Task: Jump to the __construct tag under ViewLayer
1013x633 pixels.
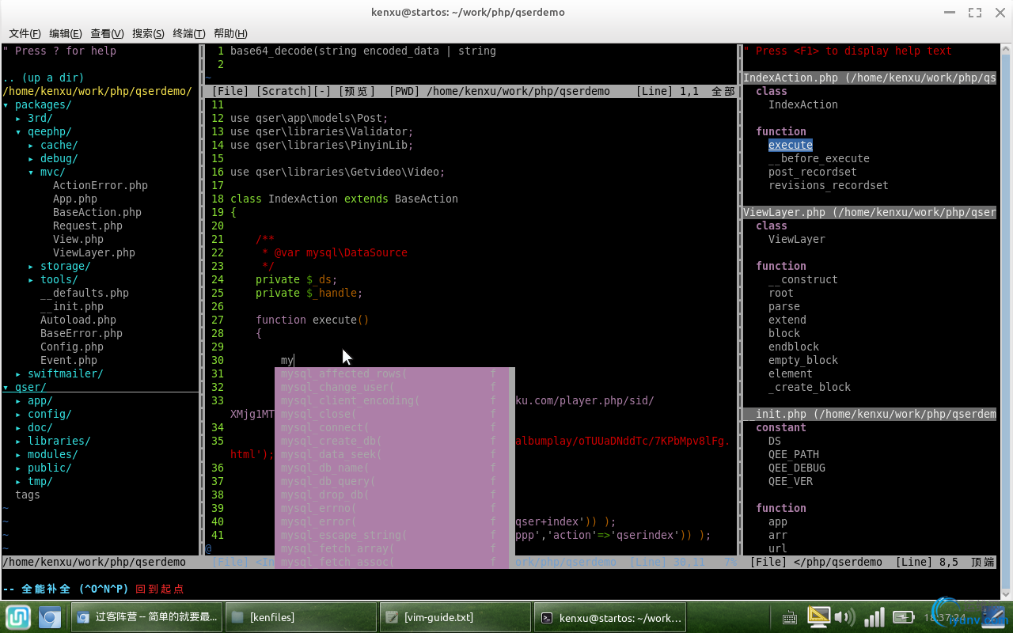Action: pos(803,279)
